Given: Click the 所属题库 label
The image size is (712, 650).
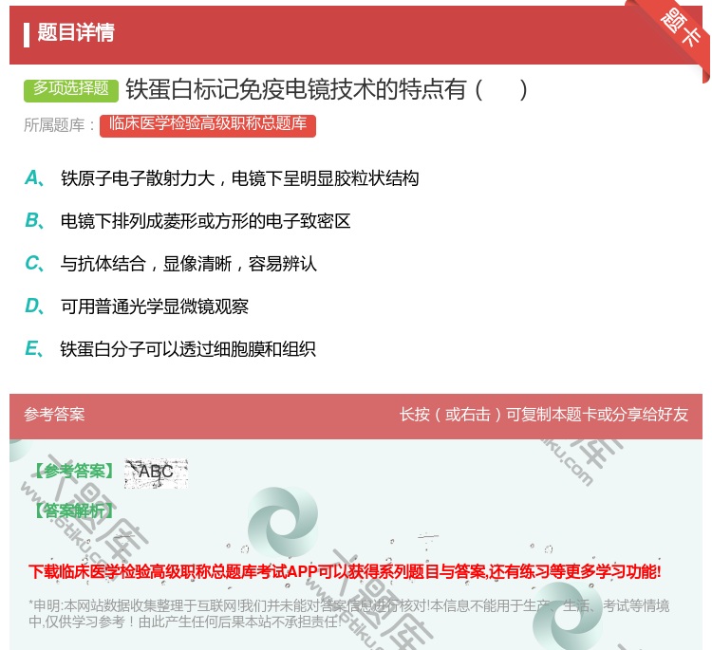Looking at the screenshot, I should point(59,125).
